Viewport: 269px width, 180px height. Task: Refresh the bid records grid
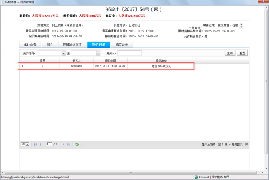point(77,144)
